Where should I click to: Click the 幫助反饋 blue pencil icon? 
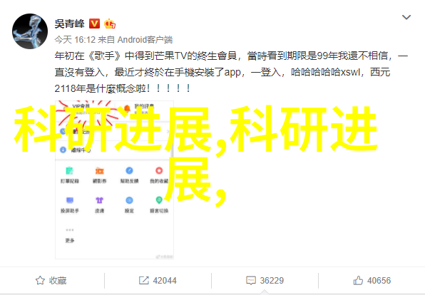[x=129, y=170]
